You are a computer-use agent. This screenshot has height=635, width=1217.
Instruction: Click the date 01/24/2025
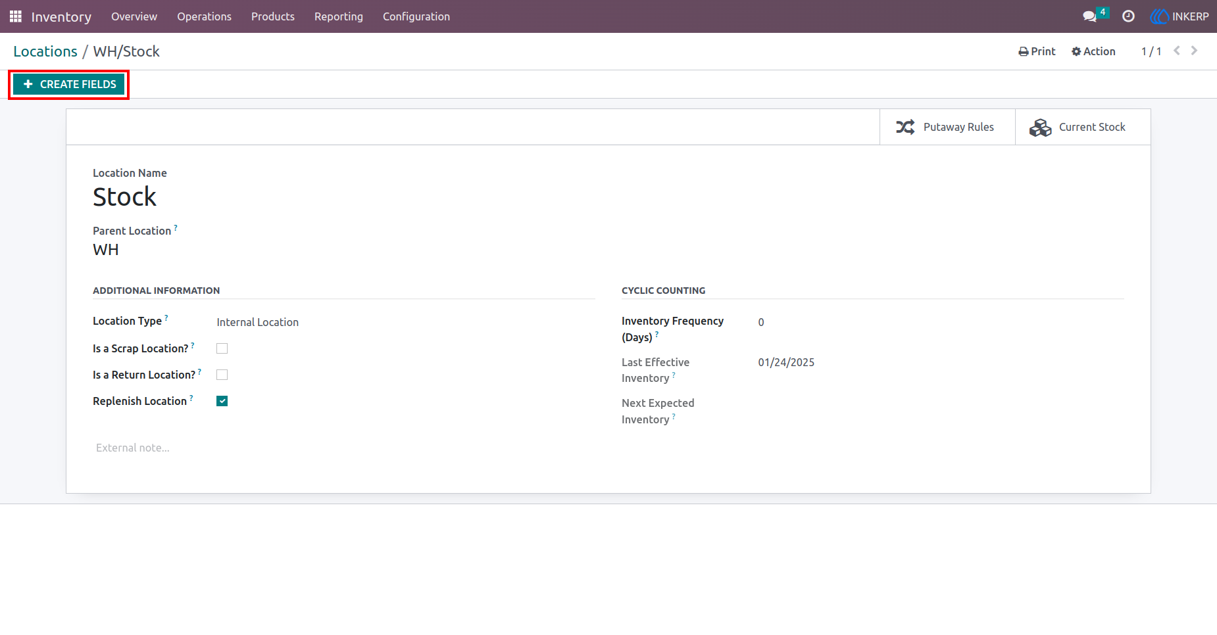pyautogui.click(x=786, y=362)
